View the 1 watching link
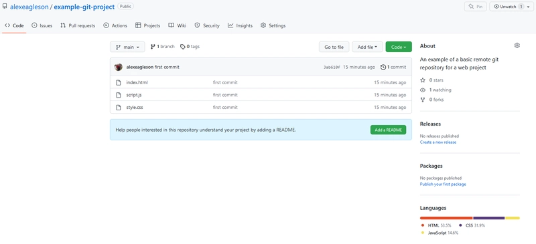This screenshot has width=536, height=244. point(436,90)
